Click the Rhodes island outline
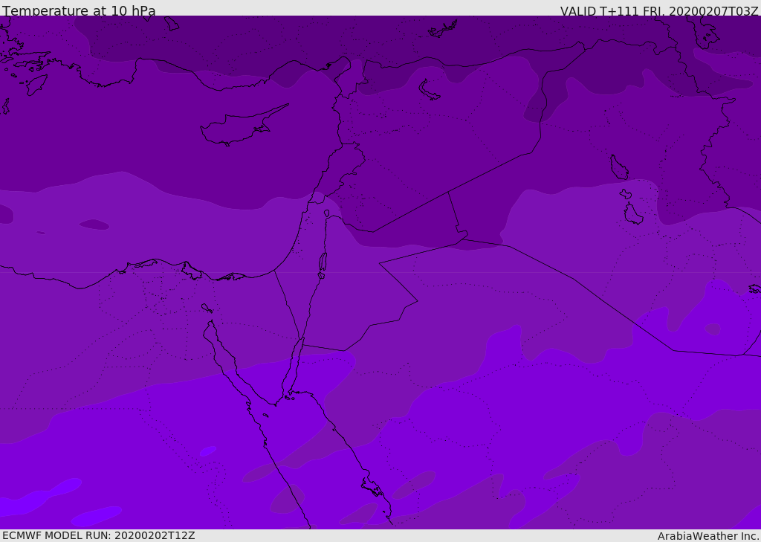 tap(36, 85)
